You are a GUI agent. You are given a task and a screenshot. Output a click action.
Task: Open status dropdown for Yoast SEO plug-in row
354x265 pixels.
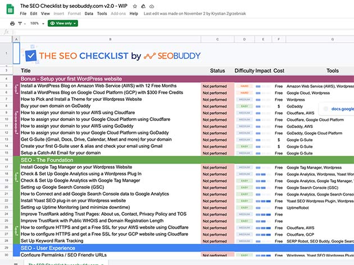tap(217, 201)
